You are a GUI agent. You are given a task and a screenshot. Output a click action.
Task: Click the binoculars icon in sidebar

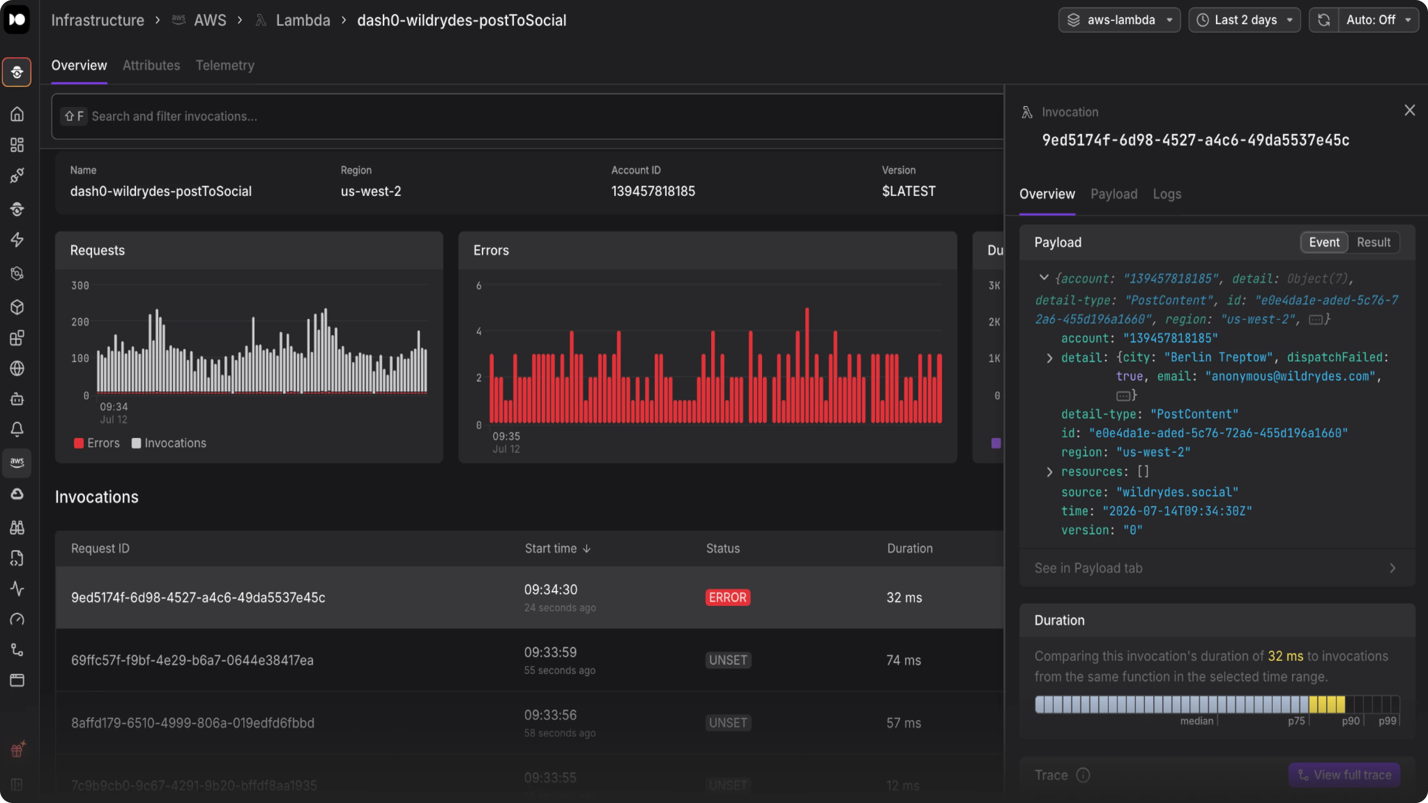click(x=17, y=527)
